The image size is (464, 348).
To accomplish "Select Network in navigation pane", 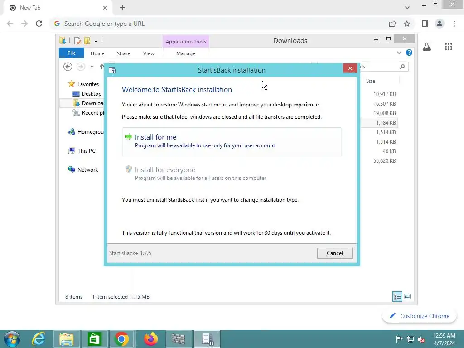I will pos(83,169).
